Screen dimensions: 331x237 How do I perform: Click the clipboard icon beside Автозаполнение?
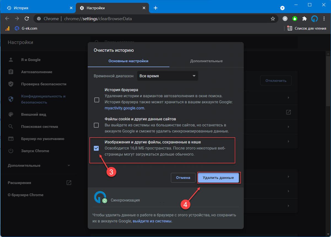tap(11, 72)
